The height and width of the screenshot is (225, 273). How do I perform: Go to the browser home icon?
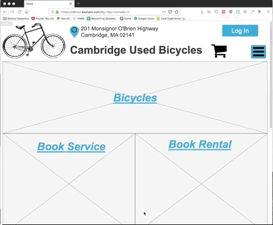point(27,12)
